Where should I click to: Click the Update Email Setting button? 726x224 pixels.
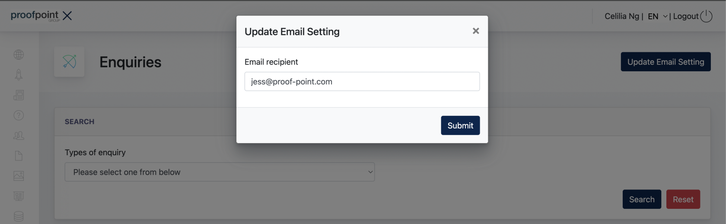tap(665, 62)
